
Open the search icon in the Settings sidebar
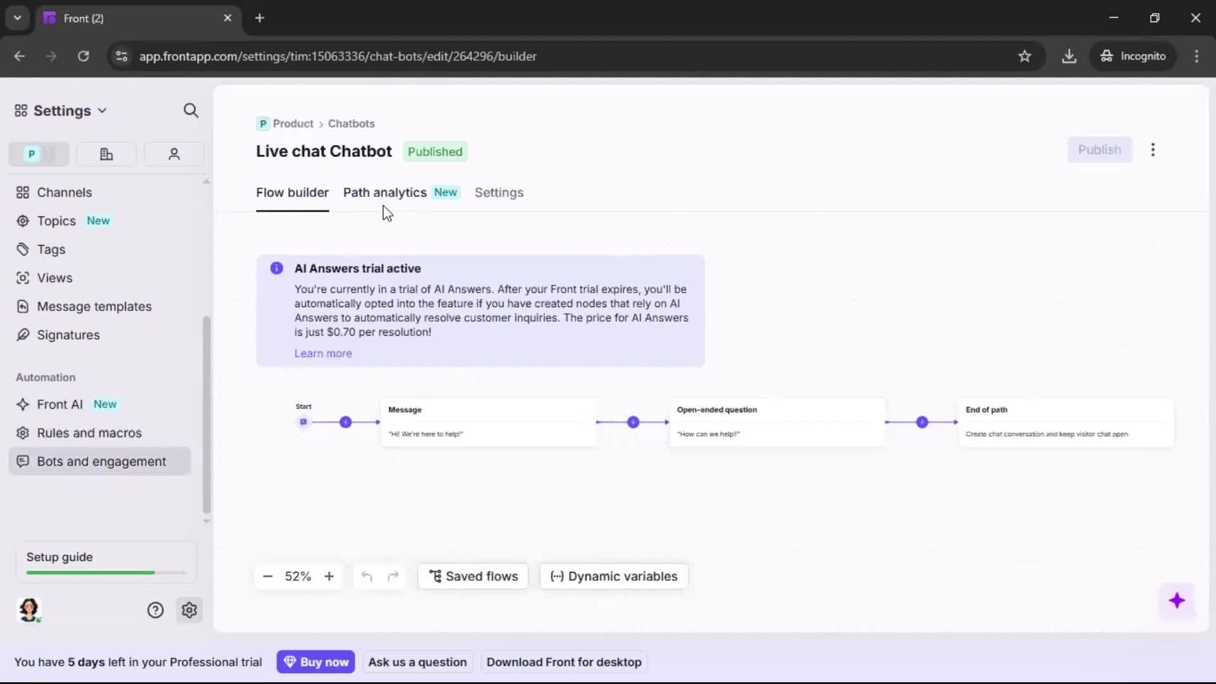(191, 110)
